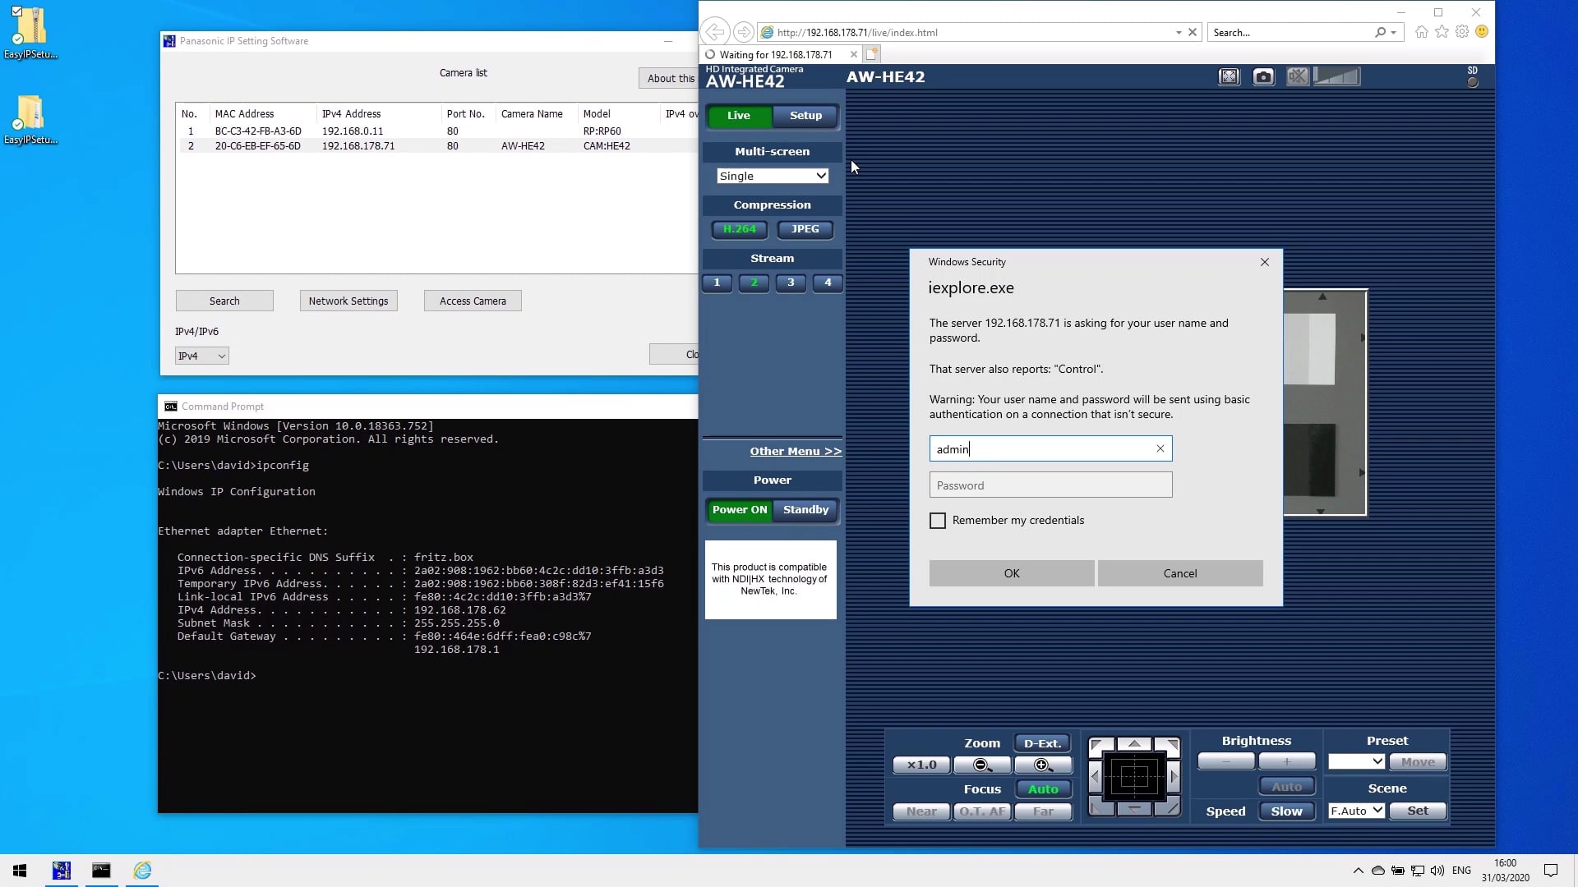Select the zoom tele magnifier icon
Image resolution: width=1578 pixels, height=887 pixels.
point(1044,765)
